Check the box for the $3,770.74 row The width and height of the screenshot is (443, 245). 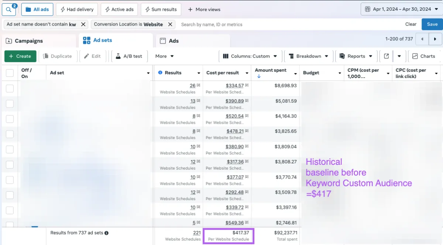10,180
